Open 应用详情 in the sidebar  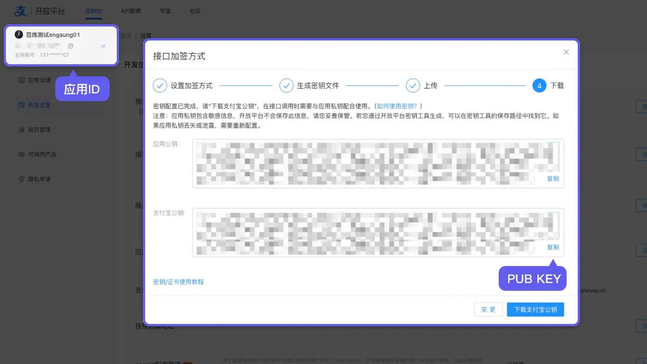tap(39, 80)
